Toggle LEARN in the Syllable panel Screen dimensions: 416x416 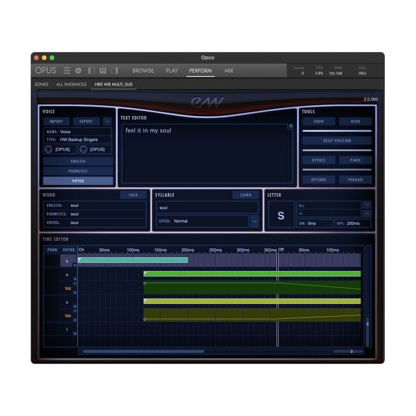coord(245,195)
